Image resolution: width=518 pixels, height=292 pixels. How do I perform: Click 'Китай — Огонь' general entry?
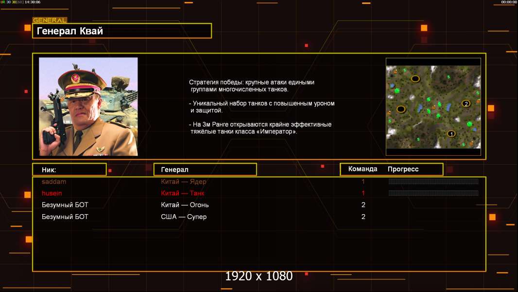coord(185,205)
